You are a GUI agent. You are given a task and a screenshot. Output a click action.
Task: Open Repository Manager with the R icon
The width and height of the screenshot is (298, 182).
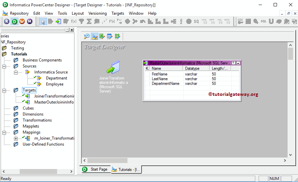coord(7,21)
